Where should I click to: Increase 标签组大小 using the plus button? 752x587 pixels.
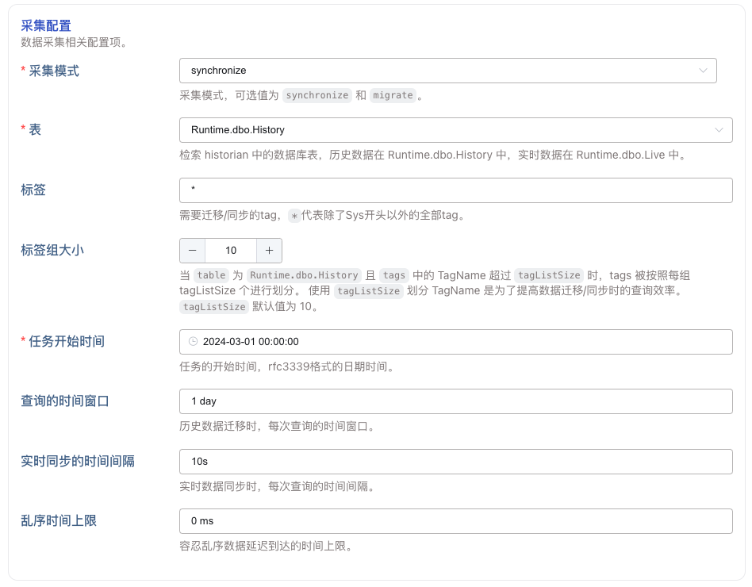269,251
